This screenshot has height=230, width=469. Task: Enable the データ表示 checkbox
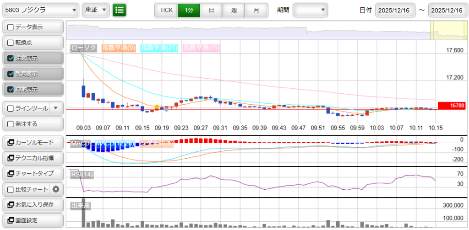pos(11,27)
